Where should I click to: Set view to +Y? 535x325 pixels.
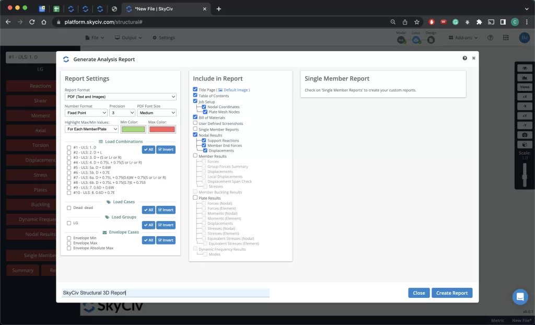click(x=525, y=115)
